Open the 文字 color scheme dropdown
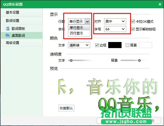 [79, 45]
